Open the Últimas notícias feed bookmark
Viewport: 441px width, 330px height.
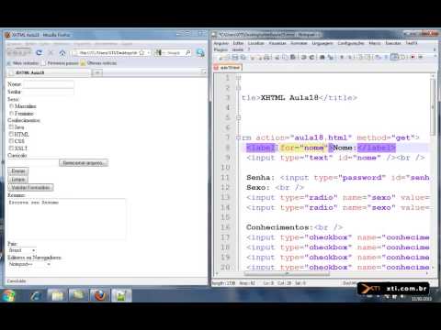click(x=98, y=63)
